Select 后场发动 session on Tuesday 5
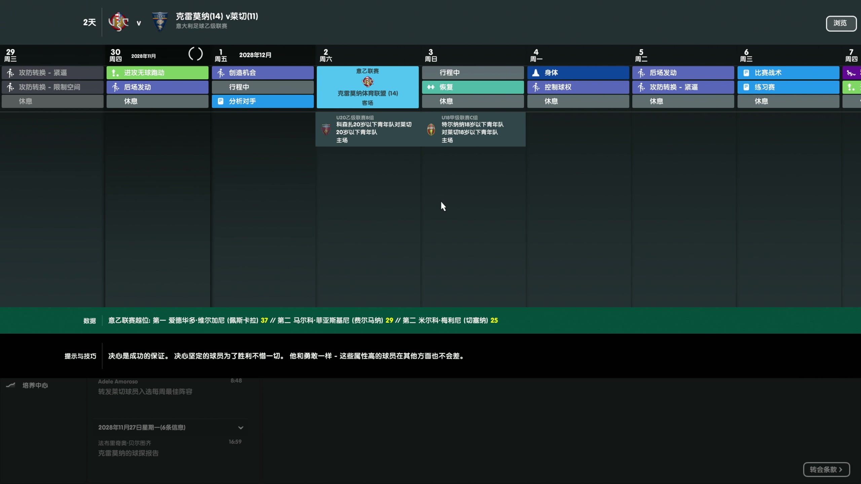The image size is (861, 484). [683, 73]
